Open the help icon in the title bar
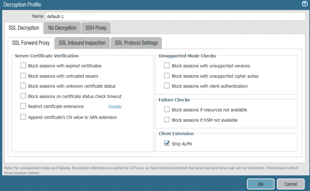 coord(304,4)
